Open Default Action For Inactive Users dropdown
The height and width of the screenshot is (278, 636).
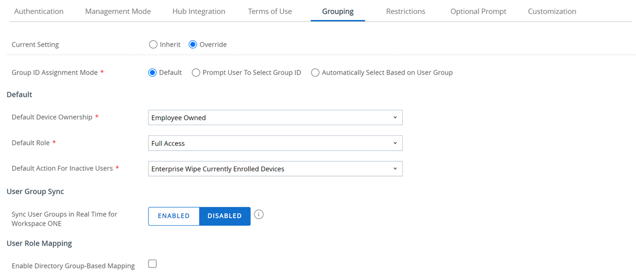[275, 169]
